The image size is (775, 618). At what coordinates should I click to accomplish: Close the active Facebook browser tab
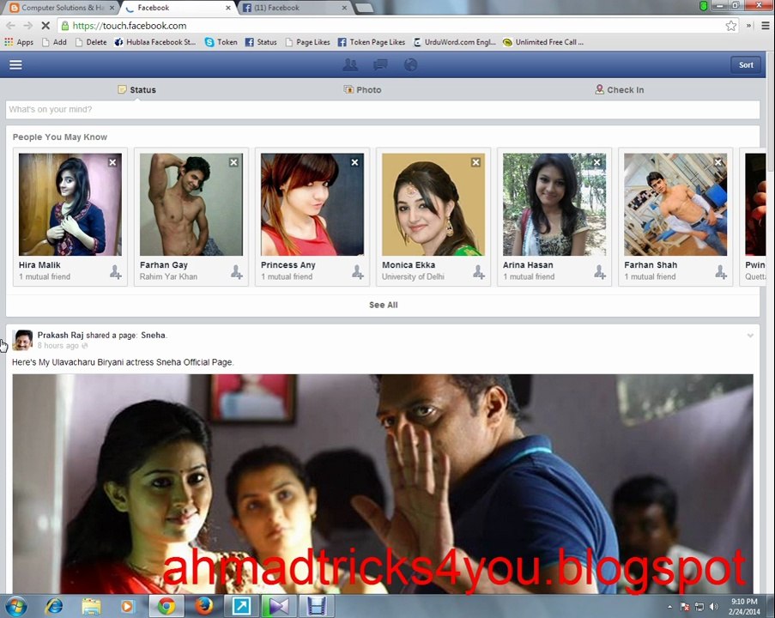(x=227, y=8)
